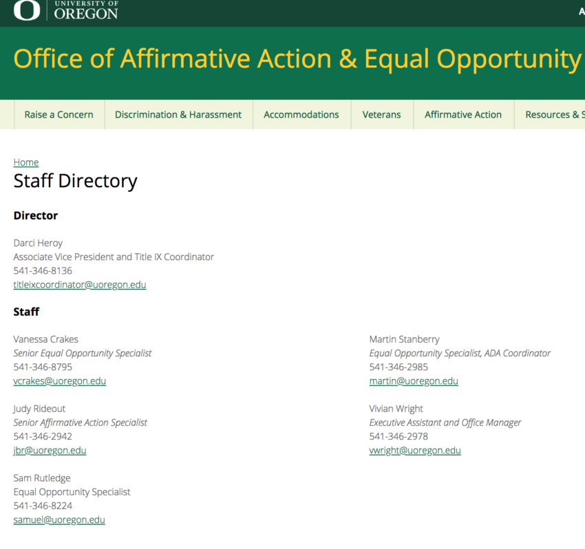The image size is (585, 549).
Task: Click the name Darci Heroy
Action: [x=38, y=243]
